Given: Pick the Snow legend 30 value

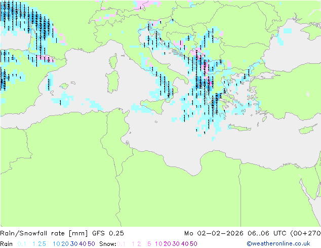Looking at the screenshot, I should pos(176,244).
